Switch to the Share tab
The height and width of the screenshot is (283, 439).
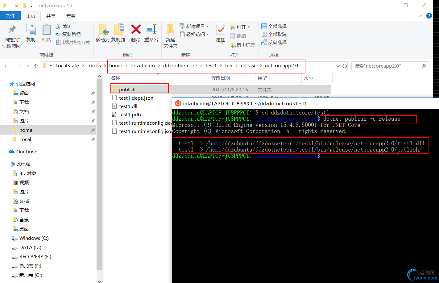51,16
